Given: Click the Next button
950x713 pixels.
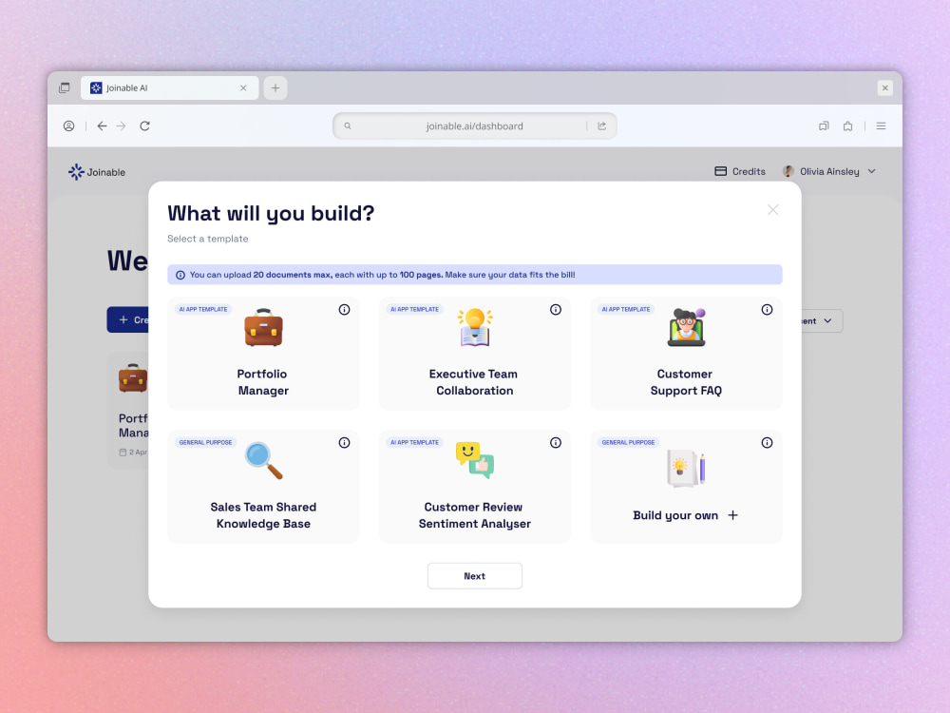Looking at the screenshot, I should [474, 576].
